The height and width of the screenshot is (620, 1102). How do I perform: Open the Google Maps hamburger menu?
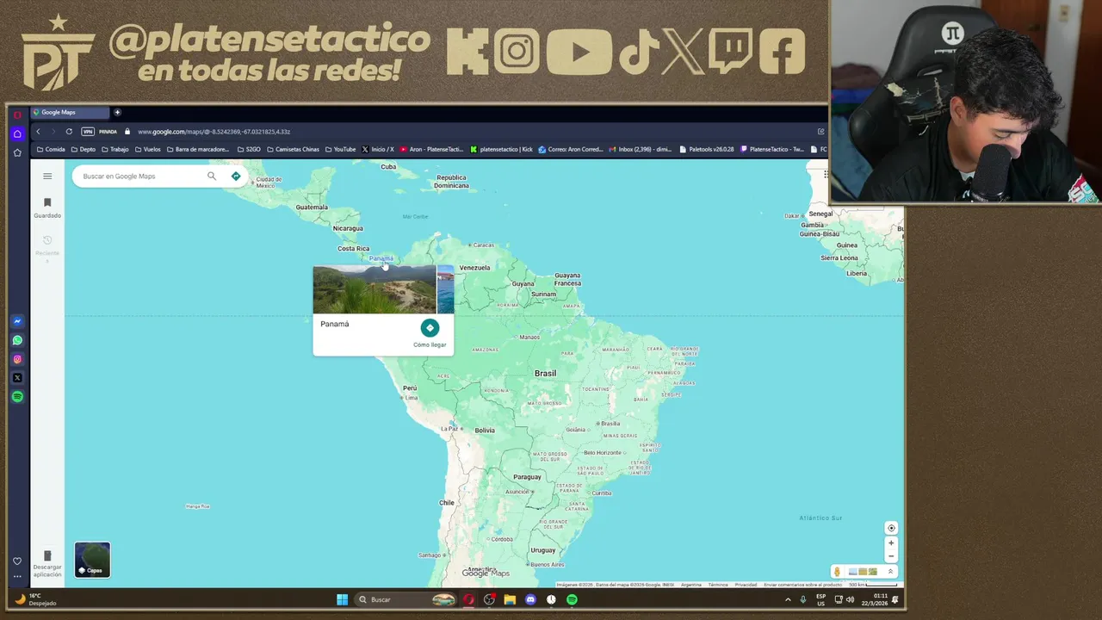click(47, 176)
